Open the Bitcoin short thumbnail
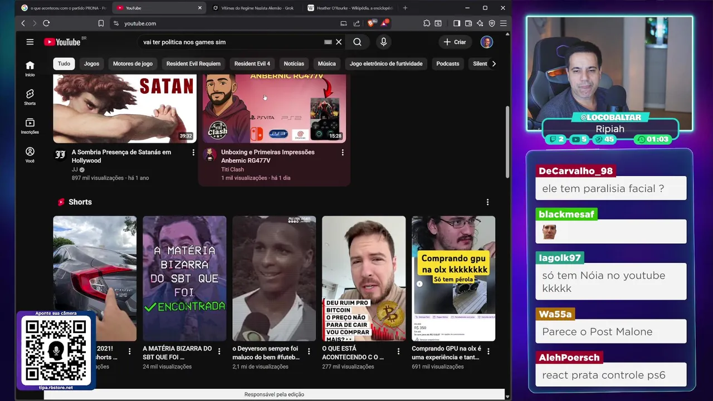Image resolution: width=713 pixels, height=401 pixels. [364, 278]
